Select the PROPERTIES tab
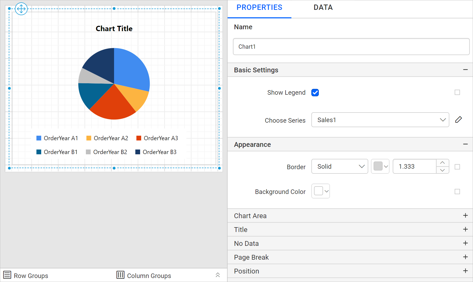Viewport: 473px width, 282px height. (259, 7)
